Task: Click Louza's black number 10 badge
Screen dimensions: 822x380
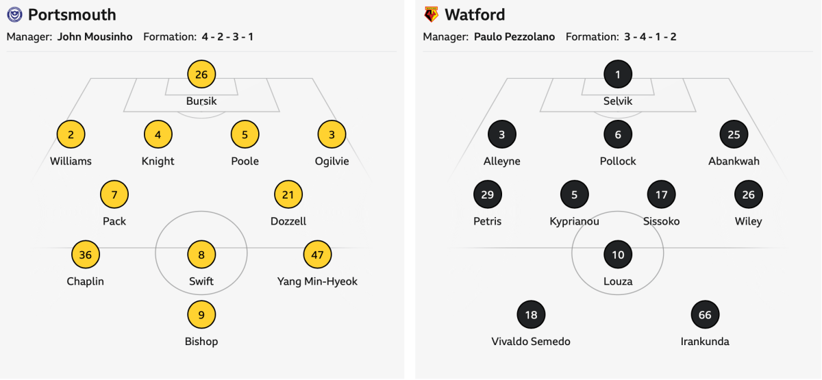Action: point(618,255)
